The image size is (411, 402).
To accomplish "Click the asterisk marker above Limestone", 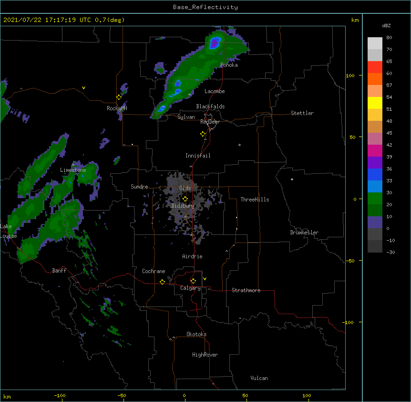I will (x=73, y=165).
